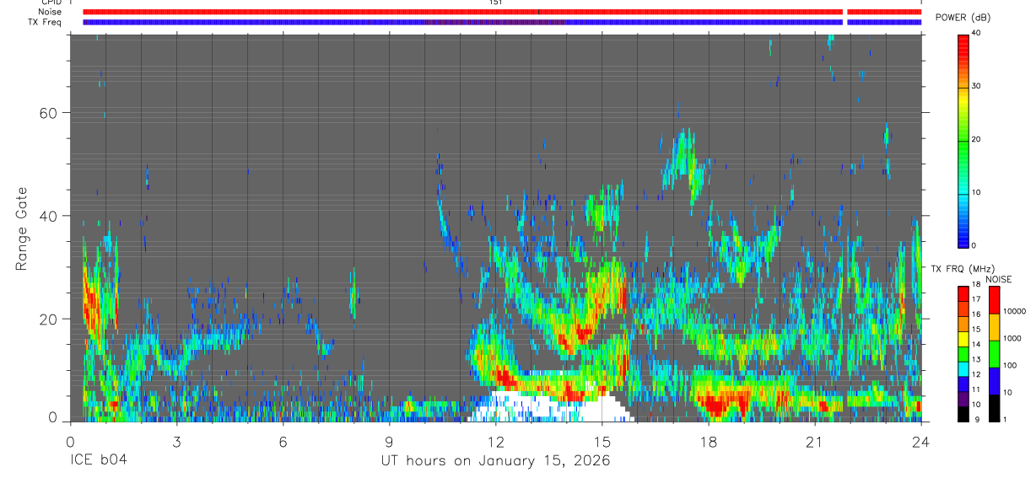Click the green 100-1000 NOISE legend block
1036x478 pixels.
994,354
